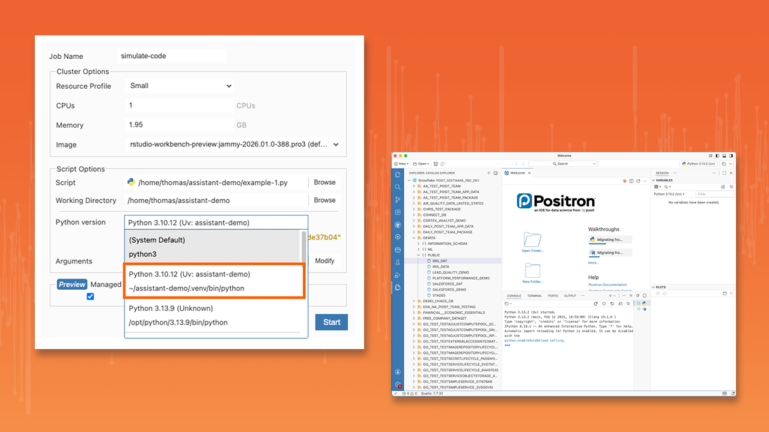This screenshot has width=769, height=432.
Task: Click the Start button
Action: pyautogui.click(x=331, y=322)
